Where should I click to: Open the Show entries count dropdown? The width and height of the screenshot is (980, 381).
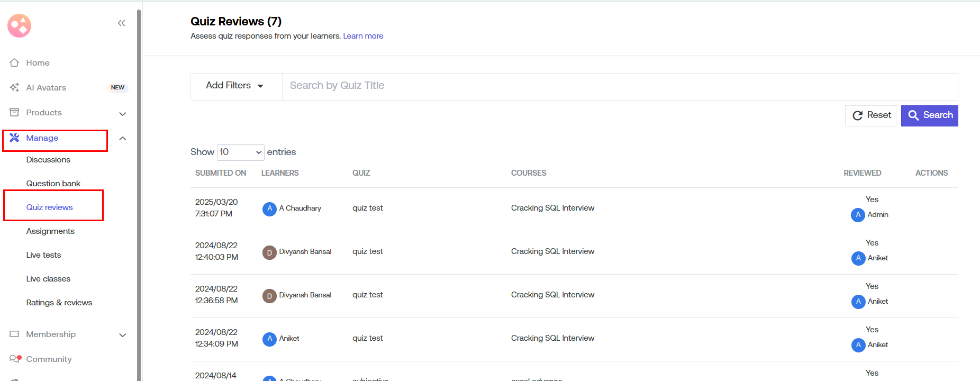(241, 152)
